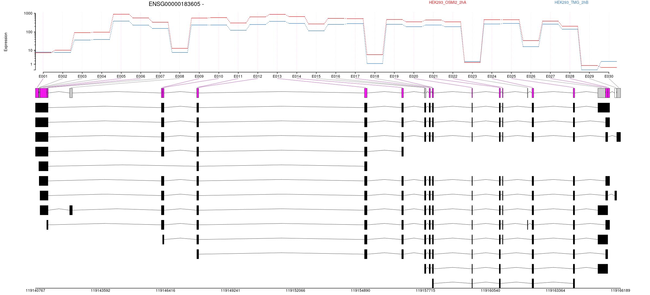Click exon label E023
This screenshot has height=295, width=650.
(x=472, y=76)
